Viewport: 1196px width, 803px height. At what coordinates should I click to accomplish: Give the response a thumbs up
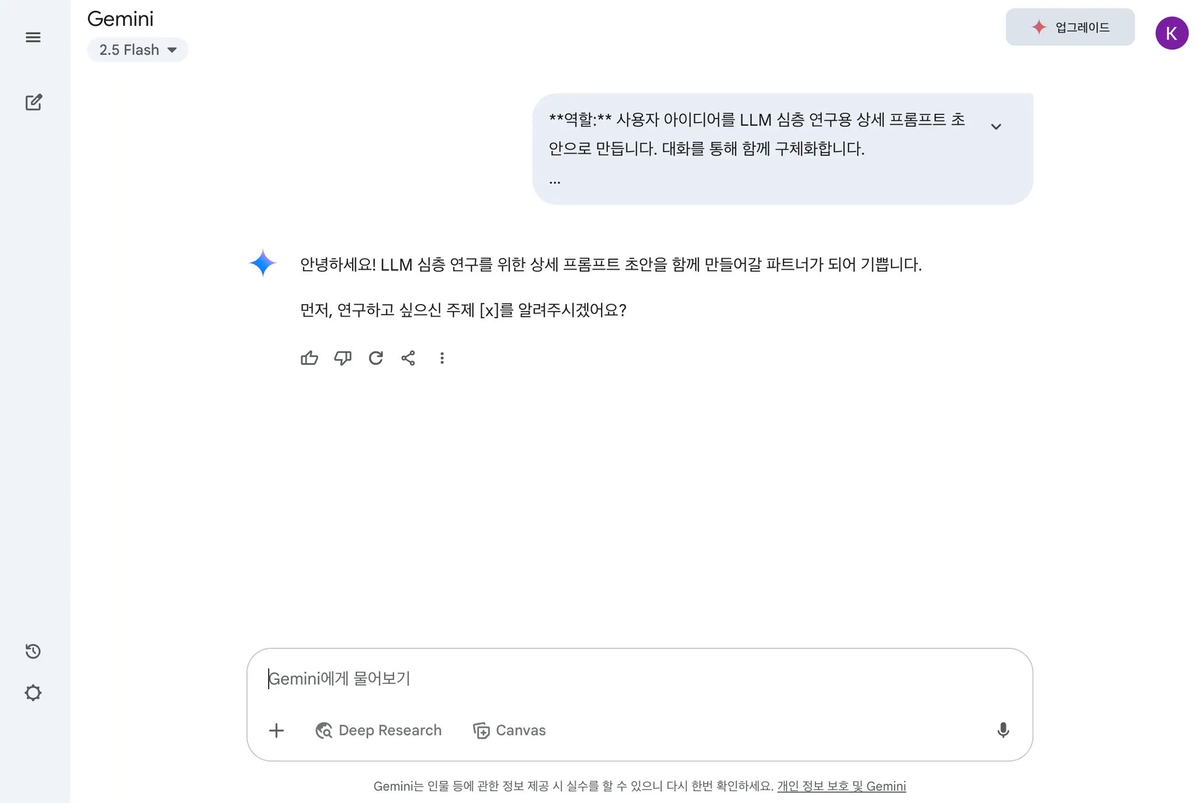pos(310,358)
